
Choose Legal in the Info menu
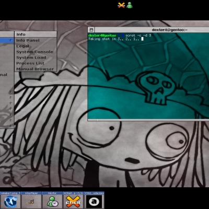[36, 46]
